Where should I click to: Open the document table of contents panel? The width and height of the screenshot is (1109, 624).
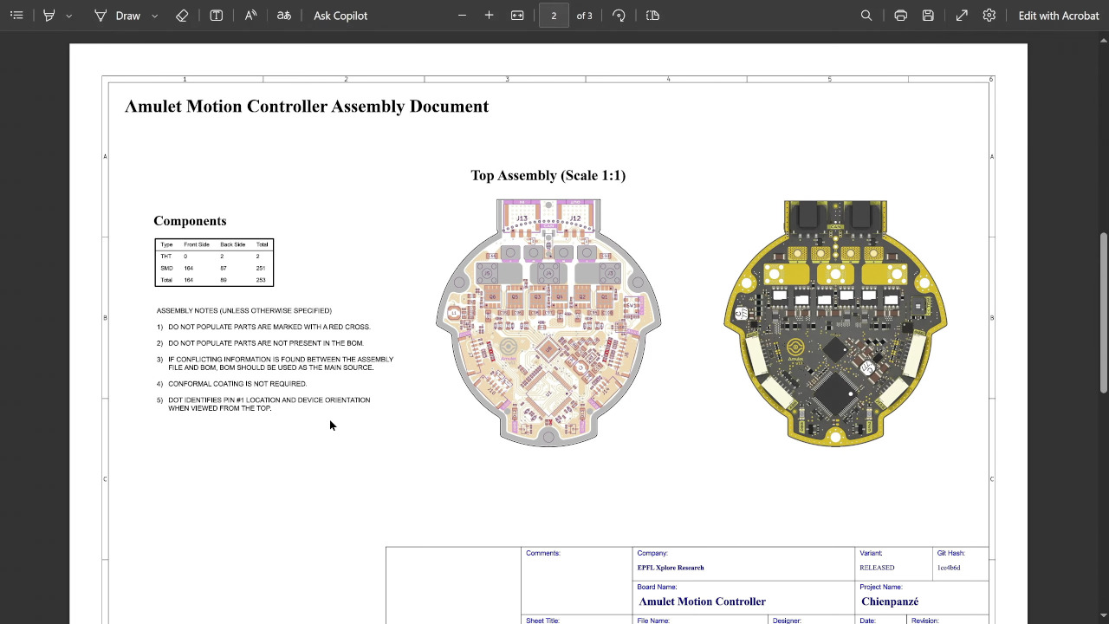coord(16,15)
